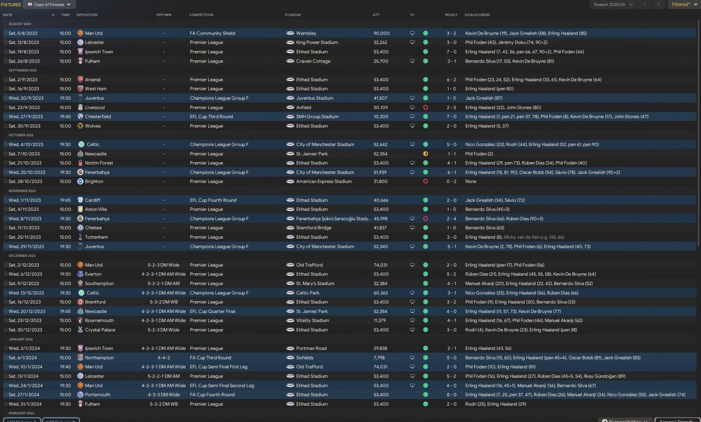
Task: Click the 5-3-2 DM WB formation for Brentford
Action: [163, 302]
